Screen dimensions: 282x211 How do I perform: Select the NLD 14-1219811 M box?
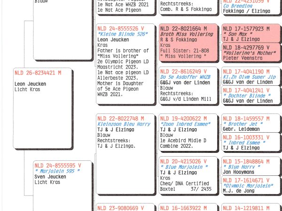[251, 207]
